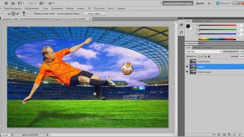Click the opacity Непрозрачность value field
The width and height of the screenshot is (244, 137).
pyautogui.click(x=242, y=52)
